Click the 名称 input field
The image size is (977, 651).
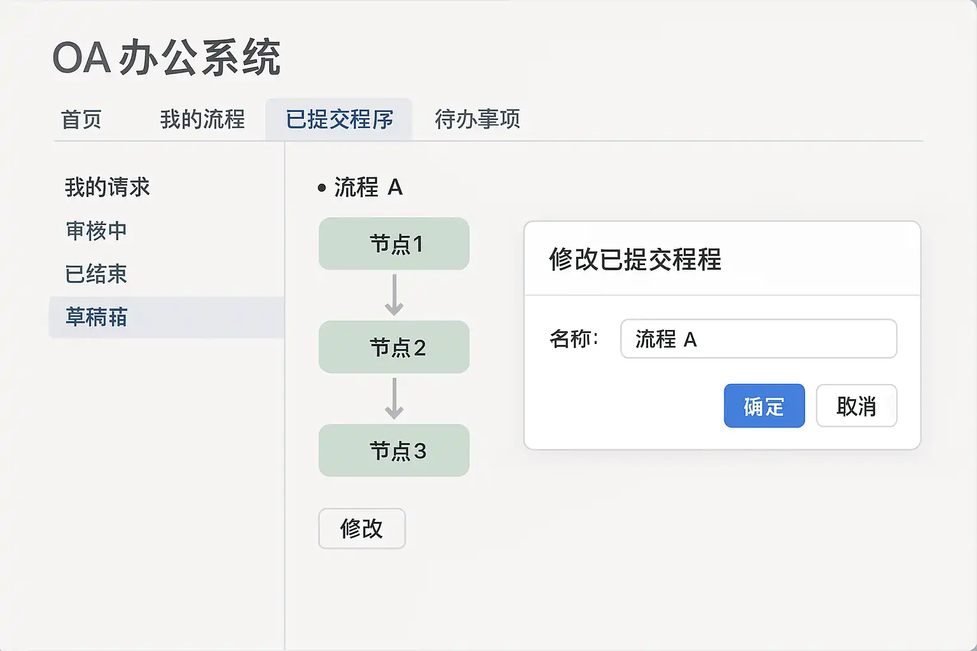(x=758, y=339)
